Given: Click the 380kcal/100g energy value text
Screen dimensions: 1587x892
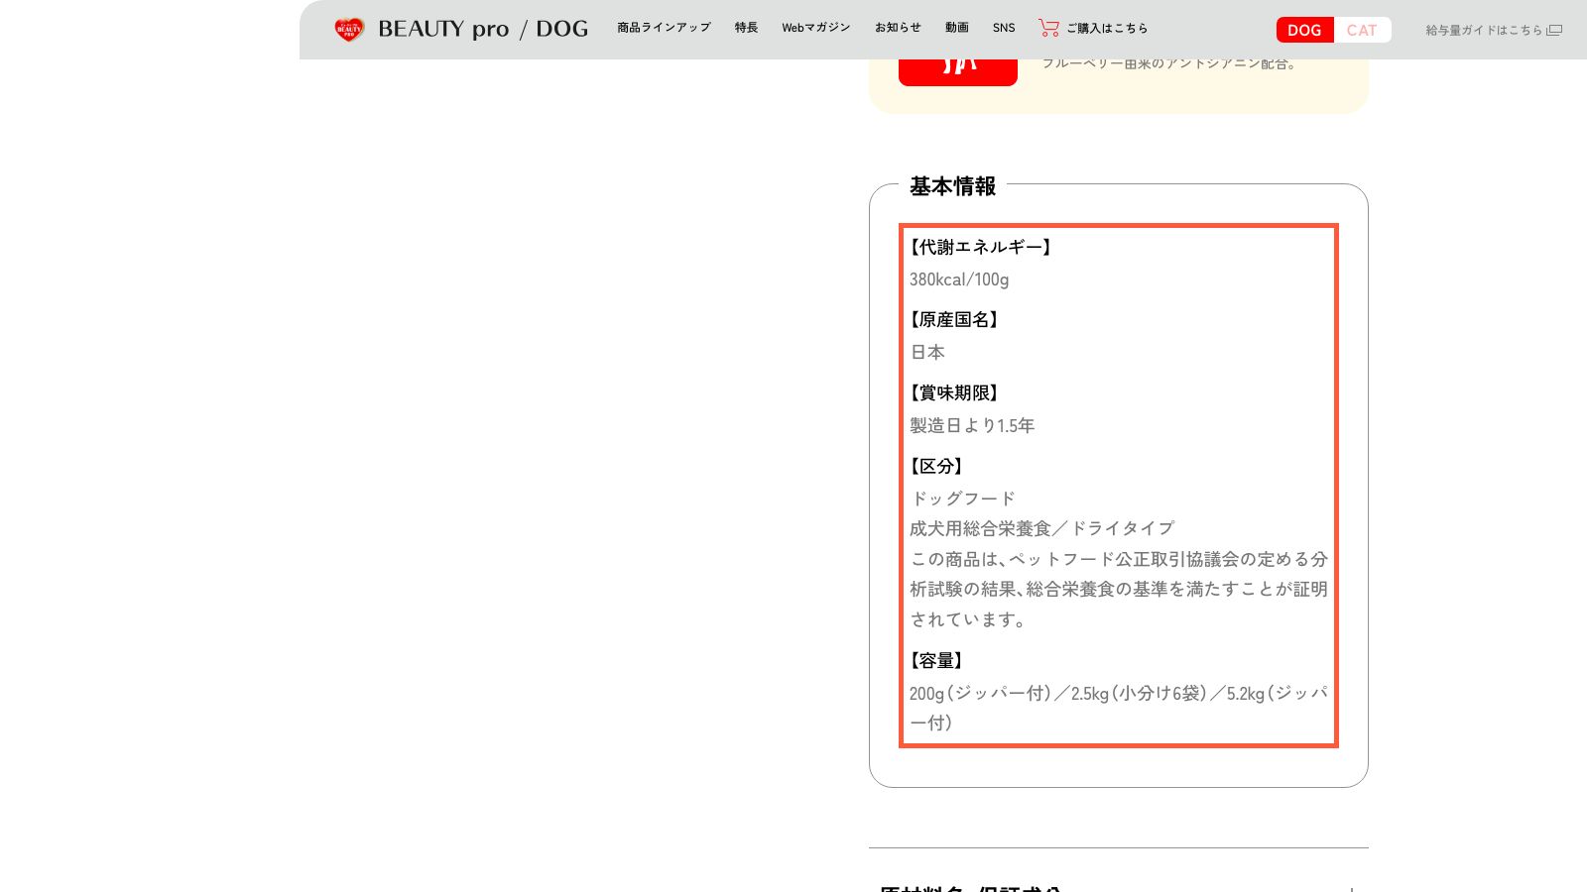Looking at the screenshot, I should [x=959, y=279].
